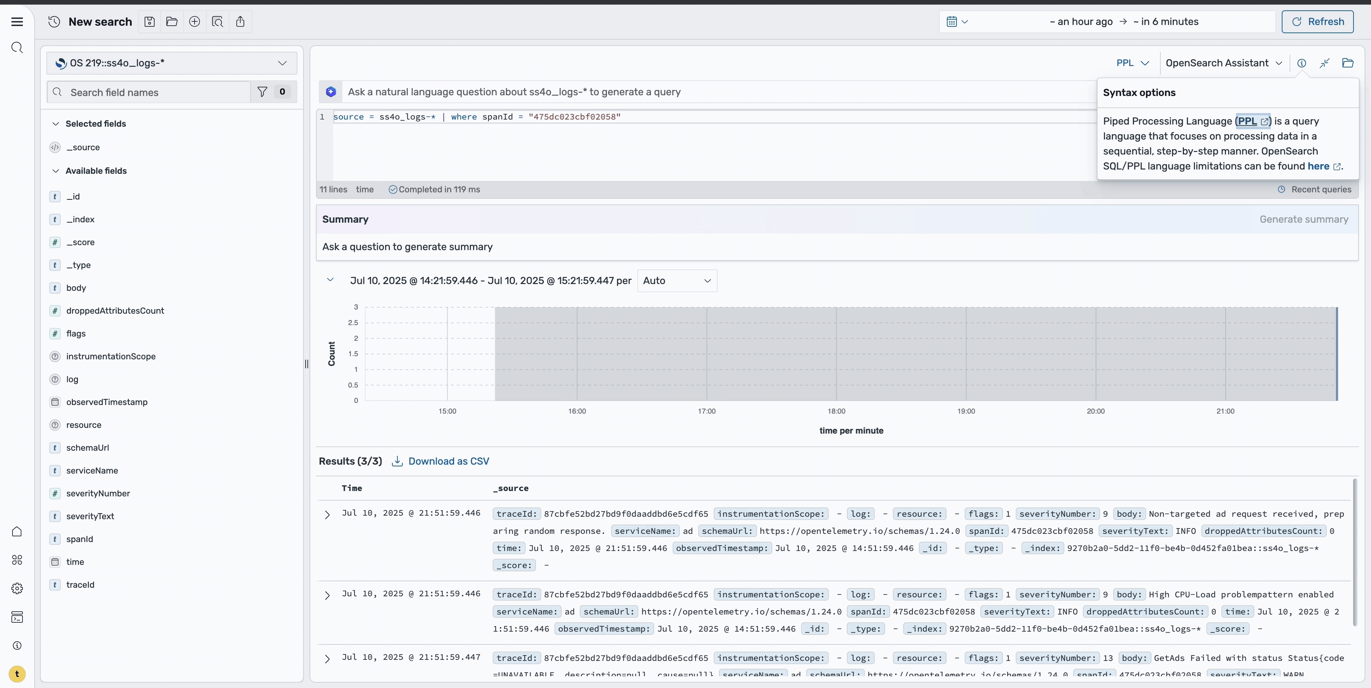Open the dev tools console icon in sidebar
Screen dimensions: 1371x688
[17, 617]
